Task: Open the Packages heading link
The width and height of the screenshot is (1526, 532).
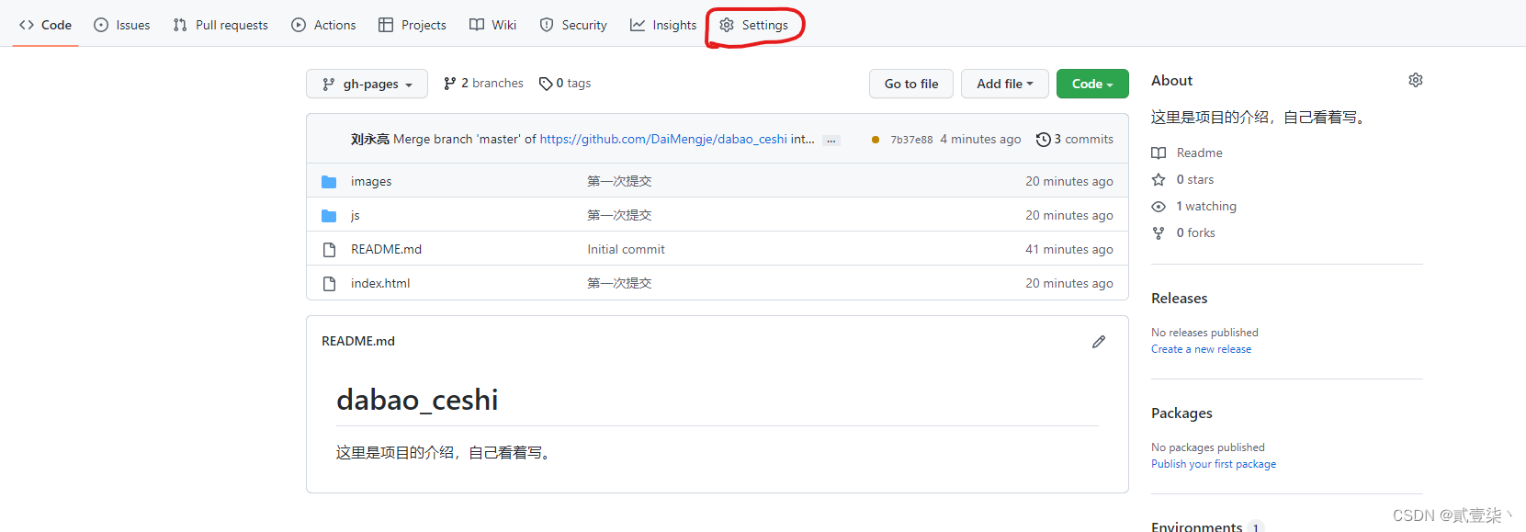Action: click(1181, 413)
